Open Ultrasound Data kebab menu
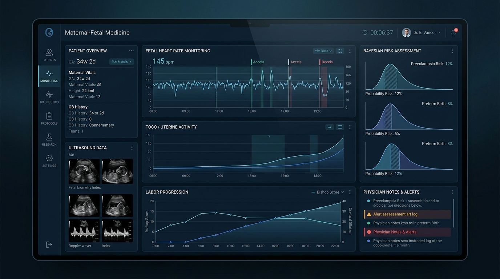 tap(132, 148)
